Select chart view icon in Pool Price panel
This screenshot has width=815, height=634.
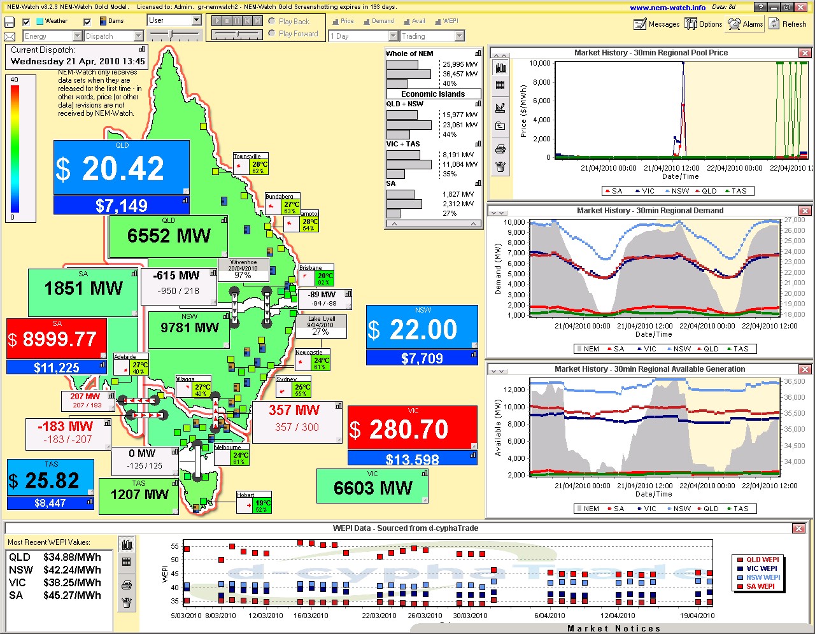500,68
